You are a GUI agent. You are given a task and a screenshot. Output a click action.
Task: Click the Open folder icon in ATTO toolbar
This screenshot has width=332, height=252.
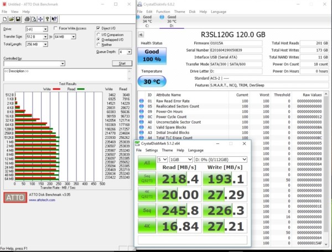(x=12, y=19)
